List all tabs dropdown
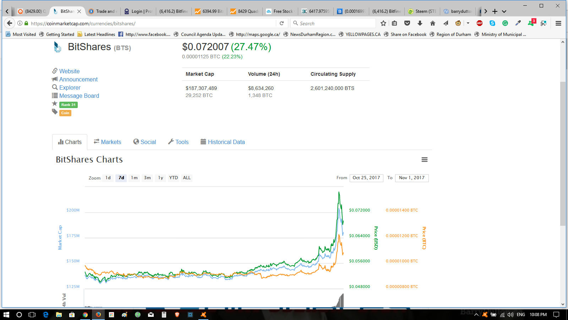Screen dimensions: 568x320 tap(504, 11)
